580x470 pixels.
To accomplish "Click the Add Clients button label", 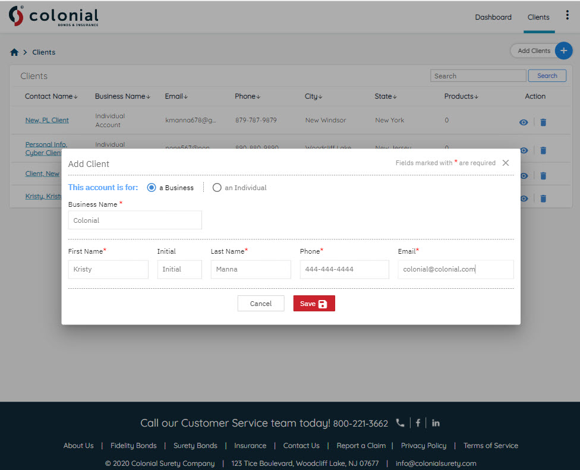I will click(534, 51).
